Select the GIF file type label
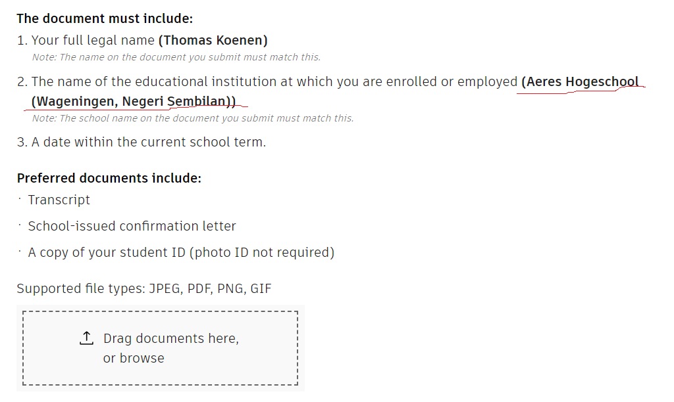Image resolution: width=674 pixels, height=402 pixels. [259, 288]
